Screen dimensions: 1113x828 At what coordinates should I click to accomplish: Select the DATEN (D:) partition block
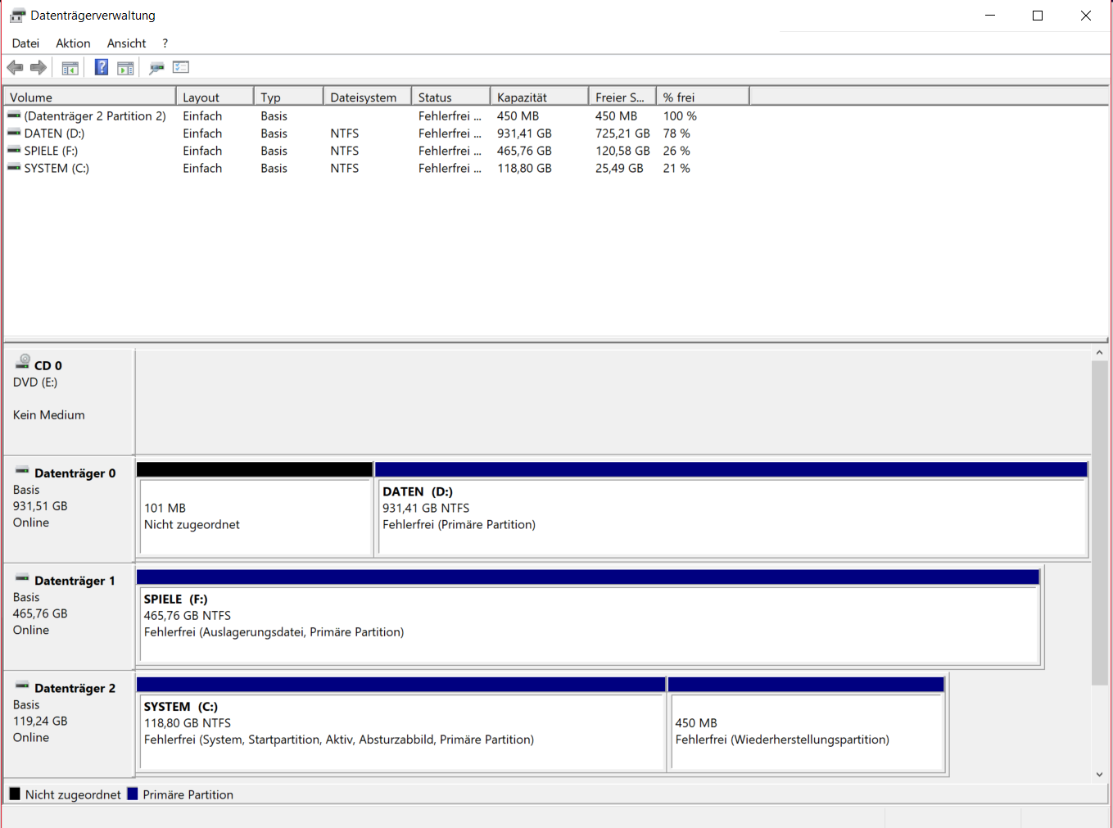click(x=731, y=509)
